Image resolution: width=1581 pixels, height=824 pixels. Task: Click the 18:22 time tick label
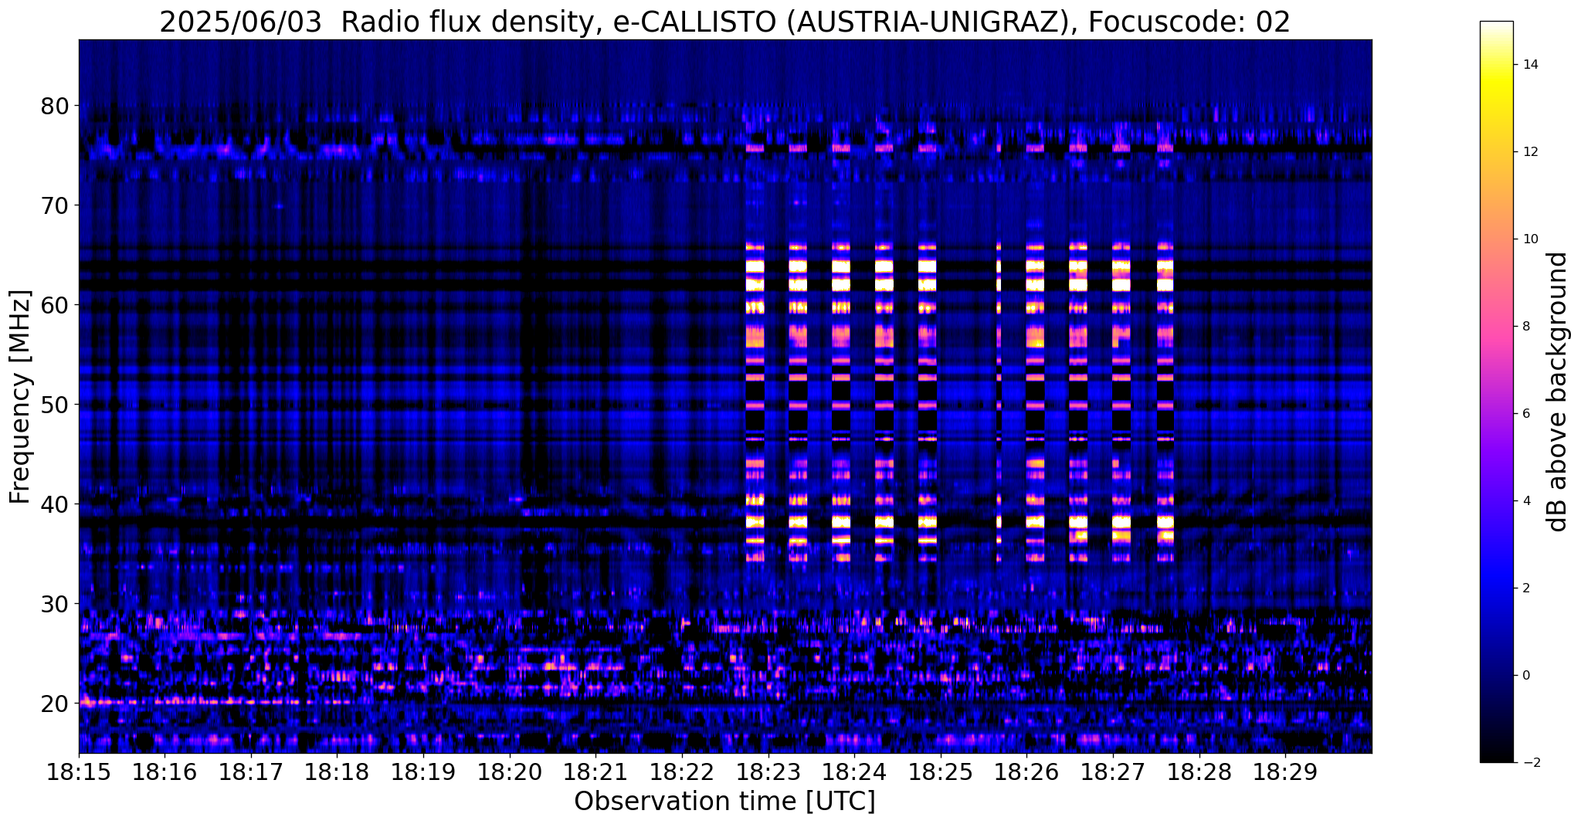pos(682,772)
